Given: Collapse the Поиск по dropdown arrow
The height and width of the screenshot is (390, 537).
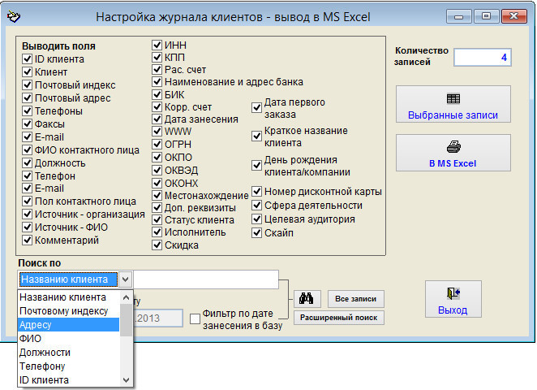Looking at the screenshot, I should pos(125,279).
